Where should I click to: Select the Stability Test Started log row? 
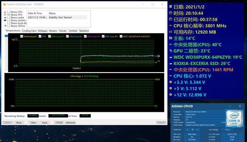pos(57,17)
